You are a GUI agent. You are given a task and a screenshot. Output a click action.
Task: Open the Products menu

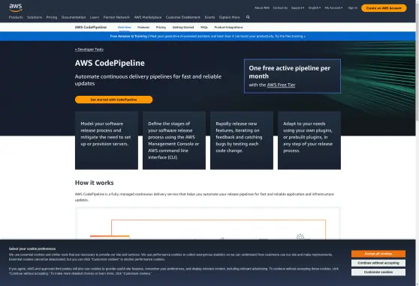coord(16,17)
